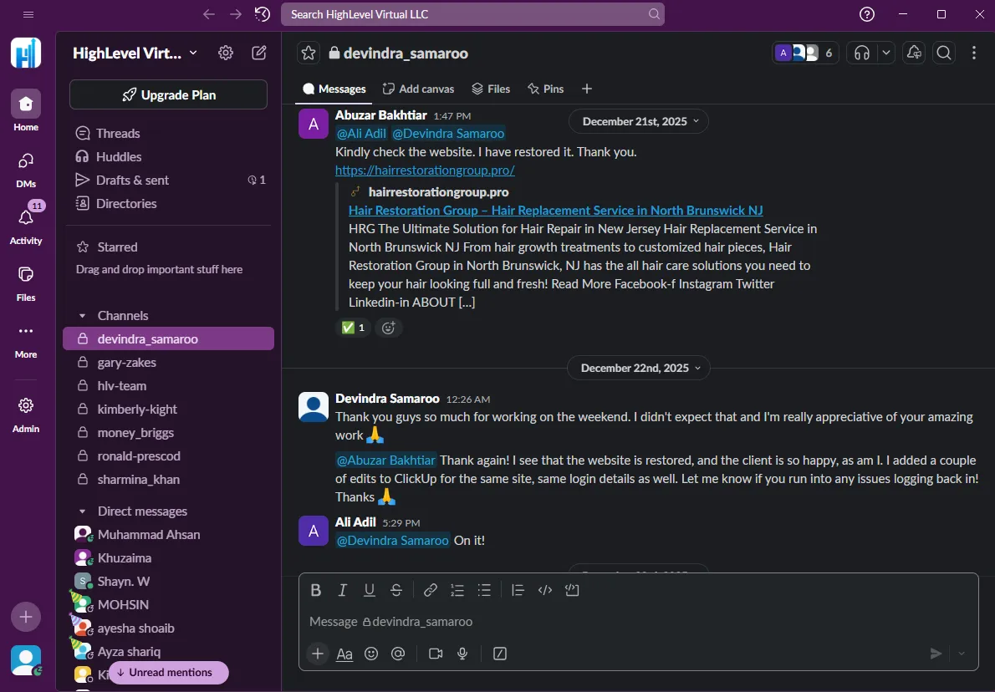Star the devindra_samaroo channel
995x692 pixels.
tap(309, 53)
